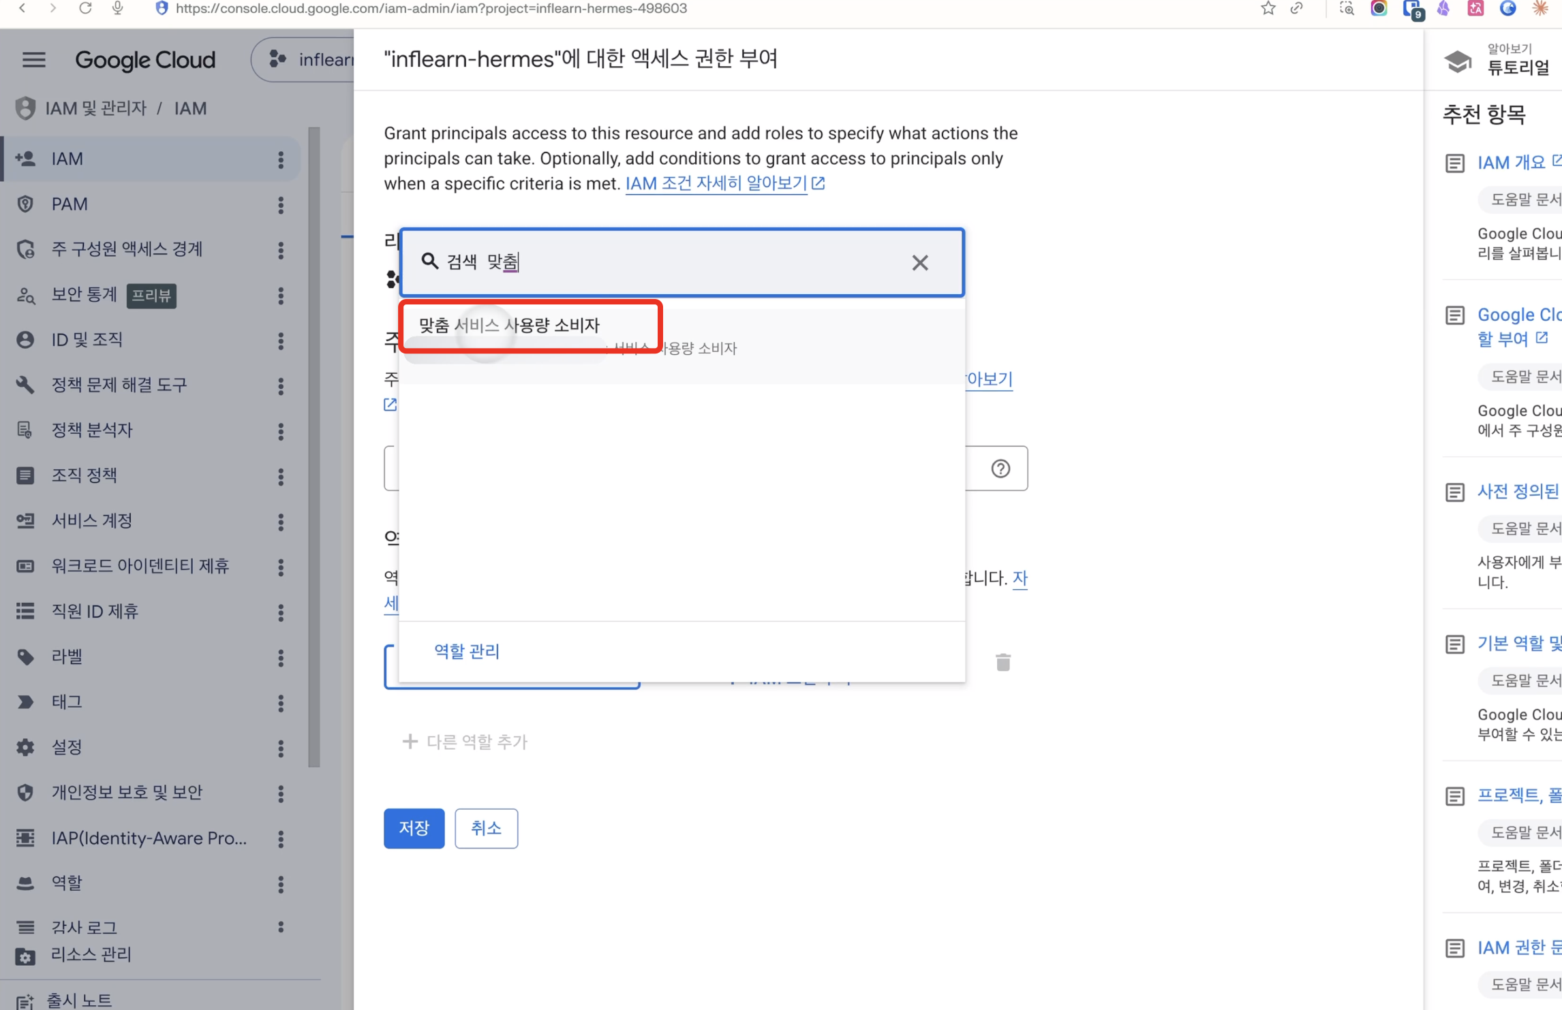Screen dimensions: 1562x1010
Task: Open the inflearn project selector dropdown
Action: pos(303,60)
